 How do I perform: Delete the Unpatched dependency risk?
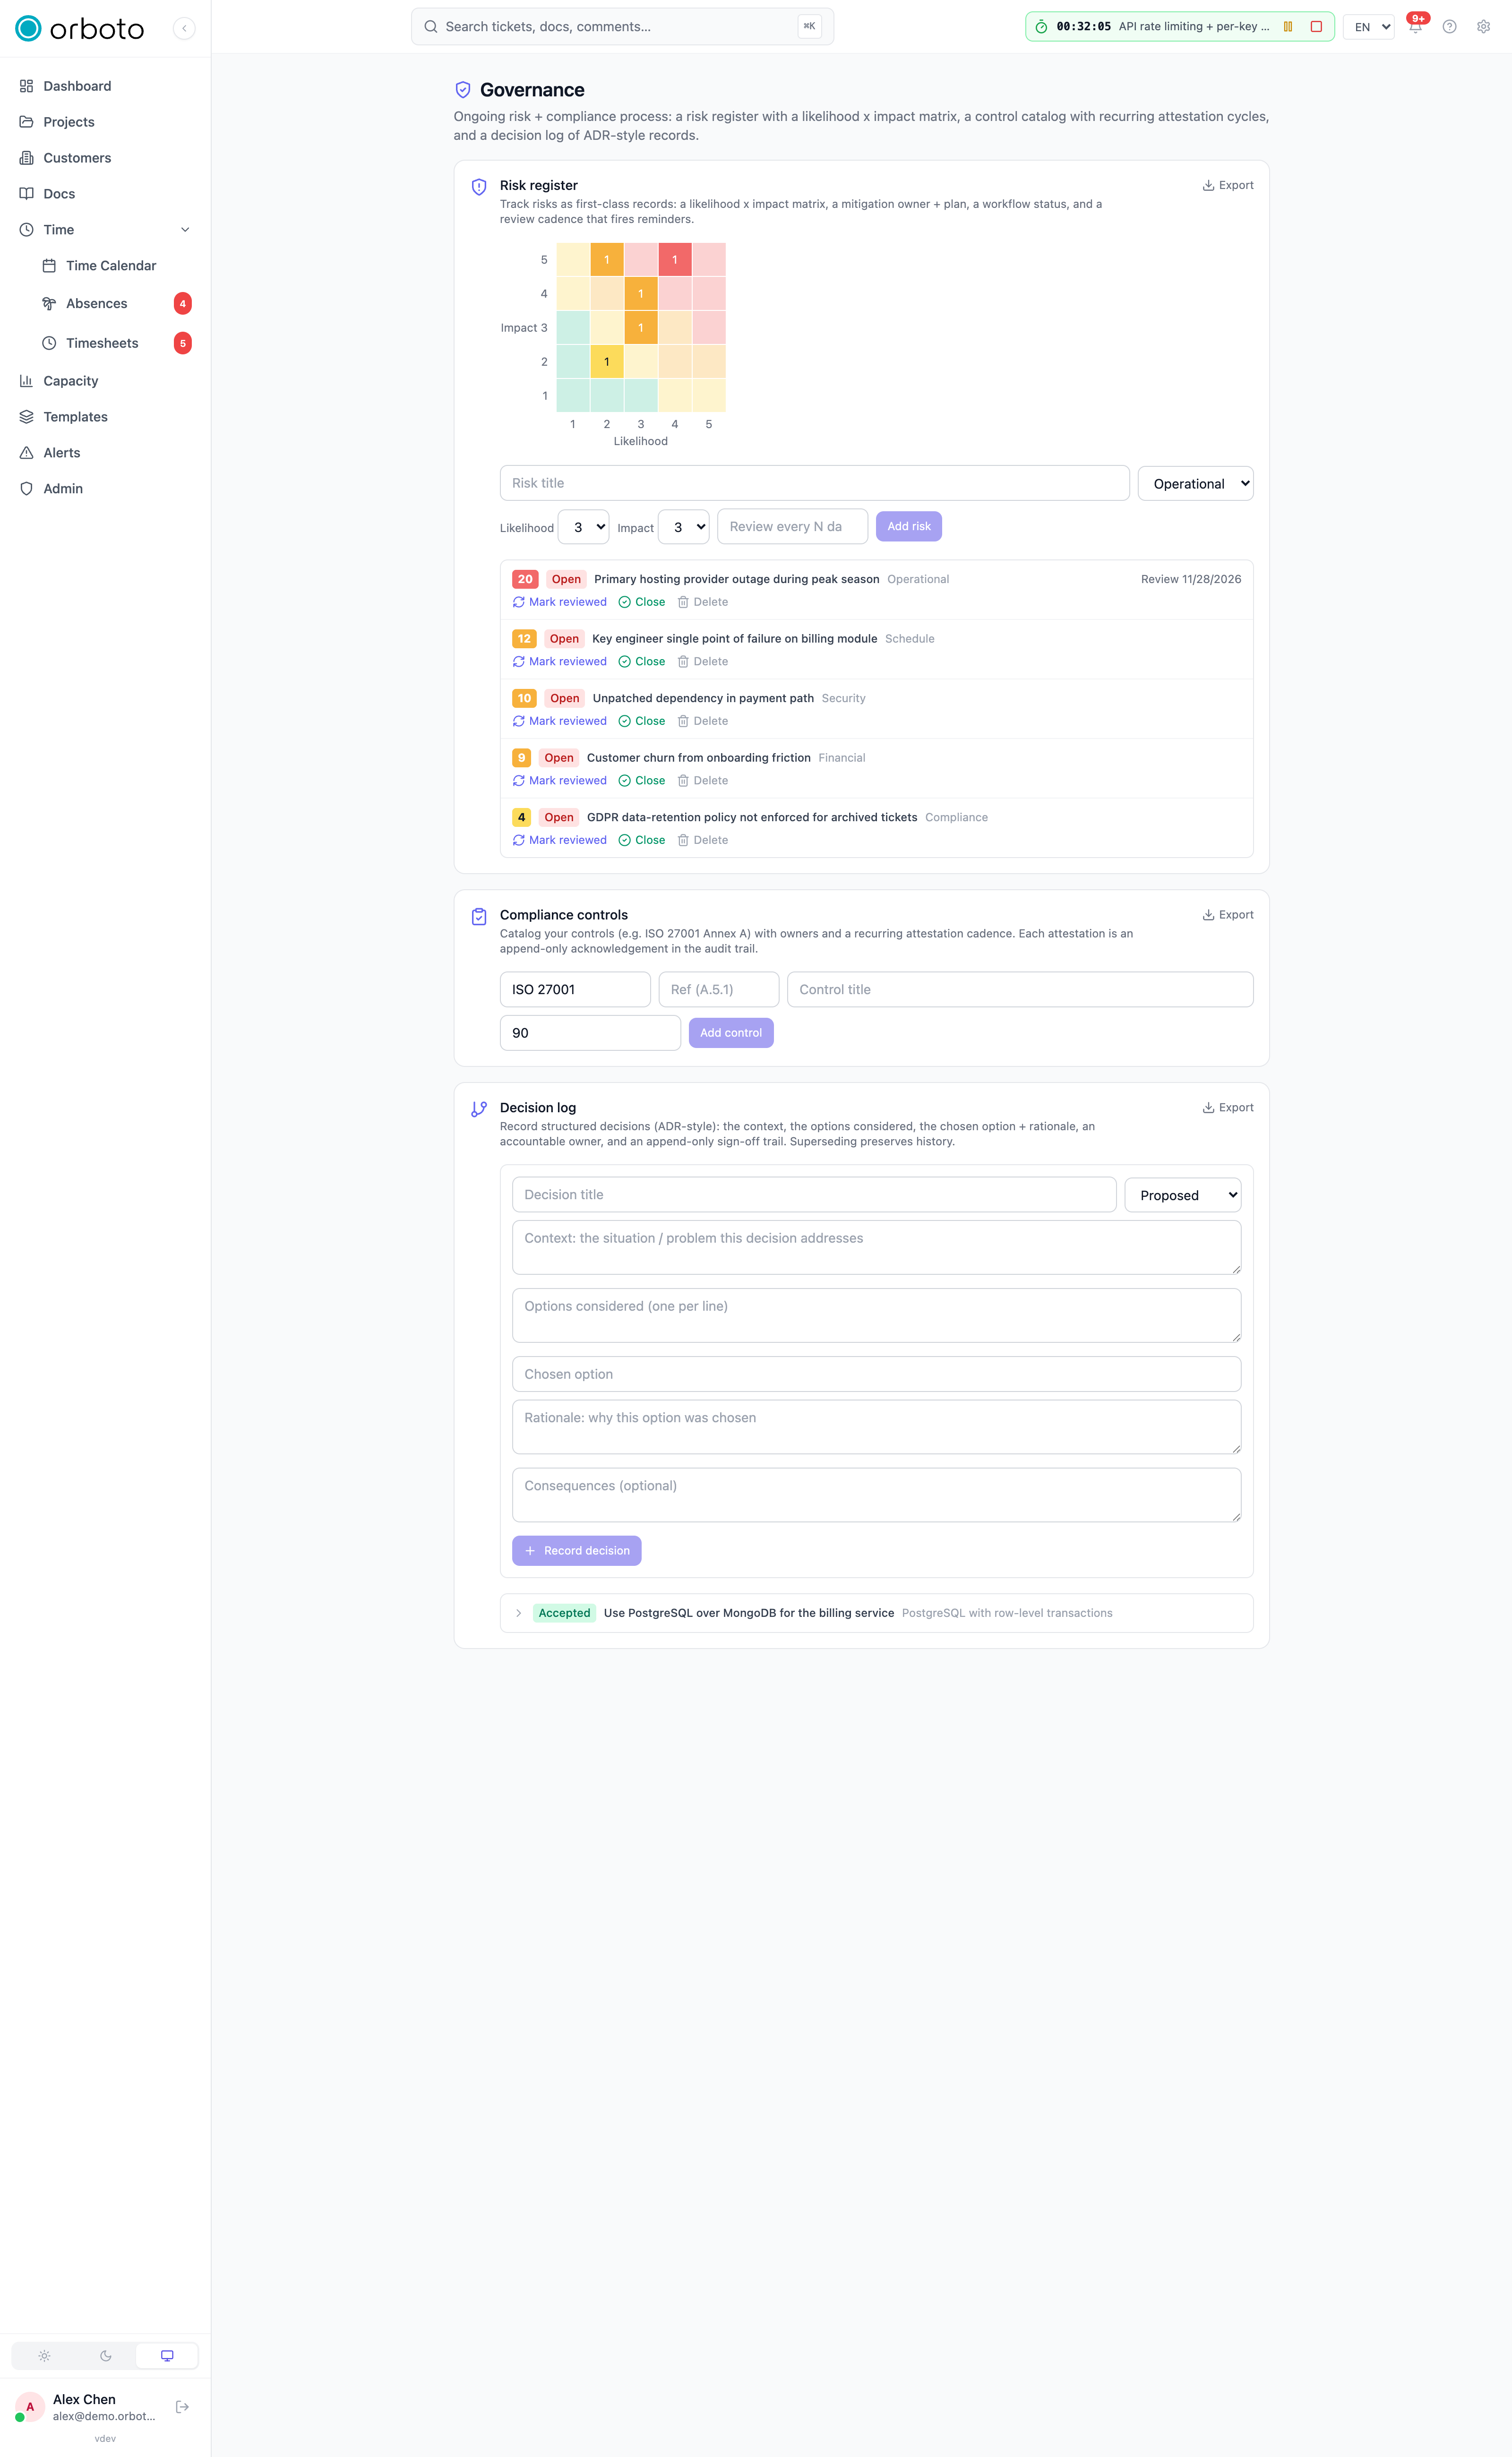coord(703,721)
